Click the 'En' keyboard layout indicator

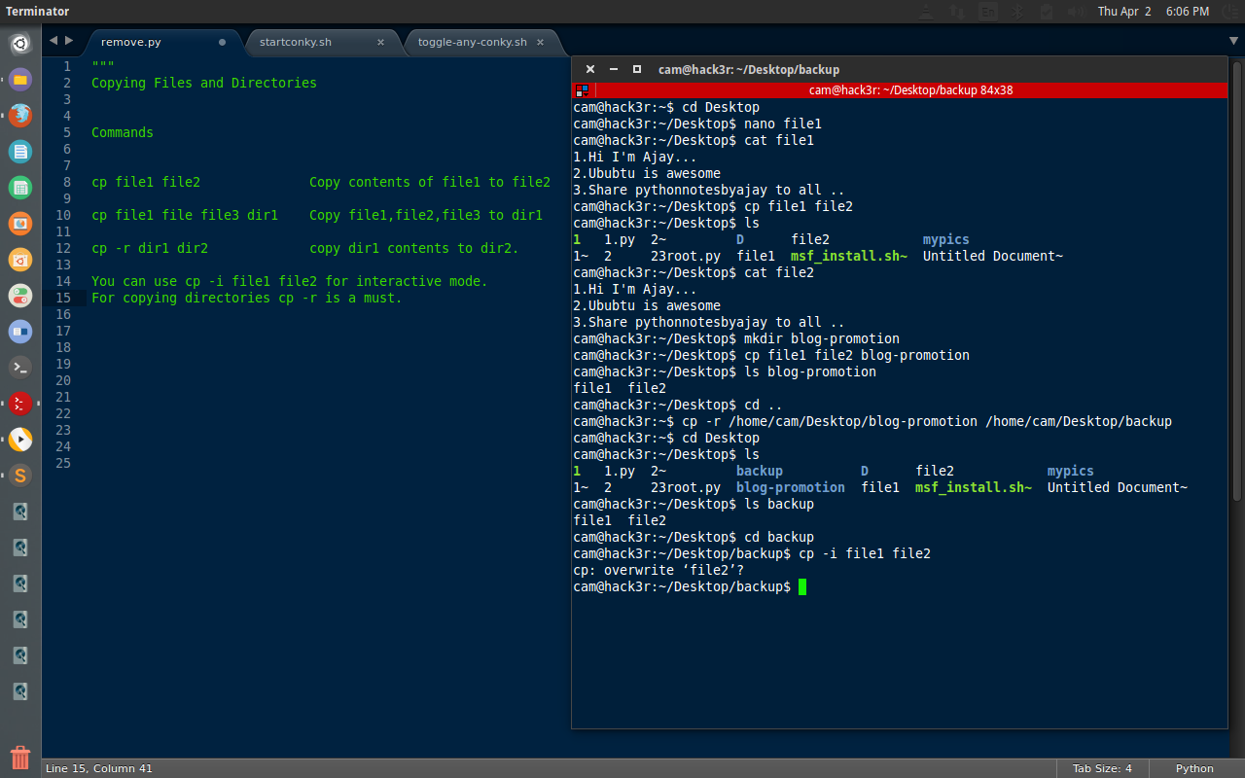pyautogui.click(x=988, y=11)
